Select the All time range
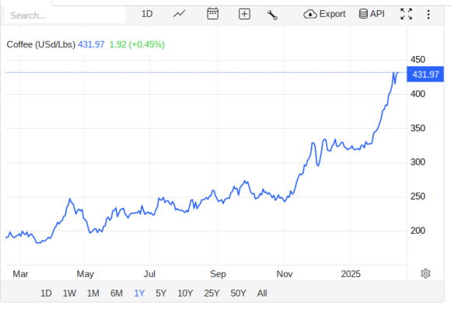This screenshot has width=451, height=309. (262, 293)
